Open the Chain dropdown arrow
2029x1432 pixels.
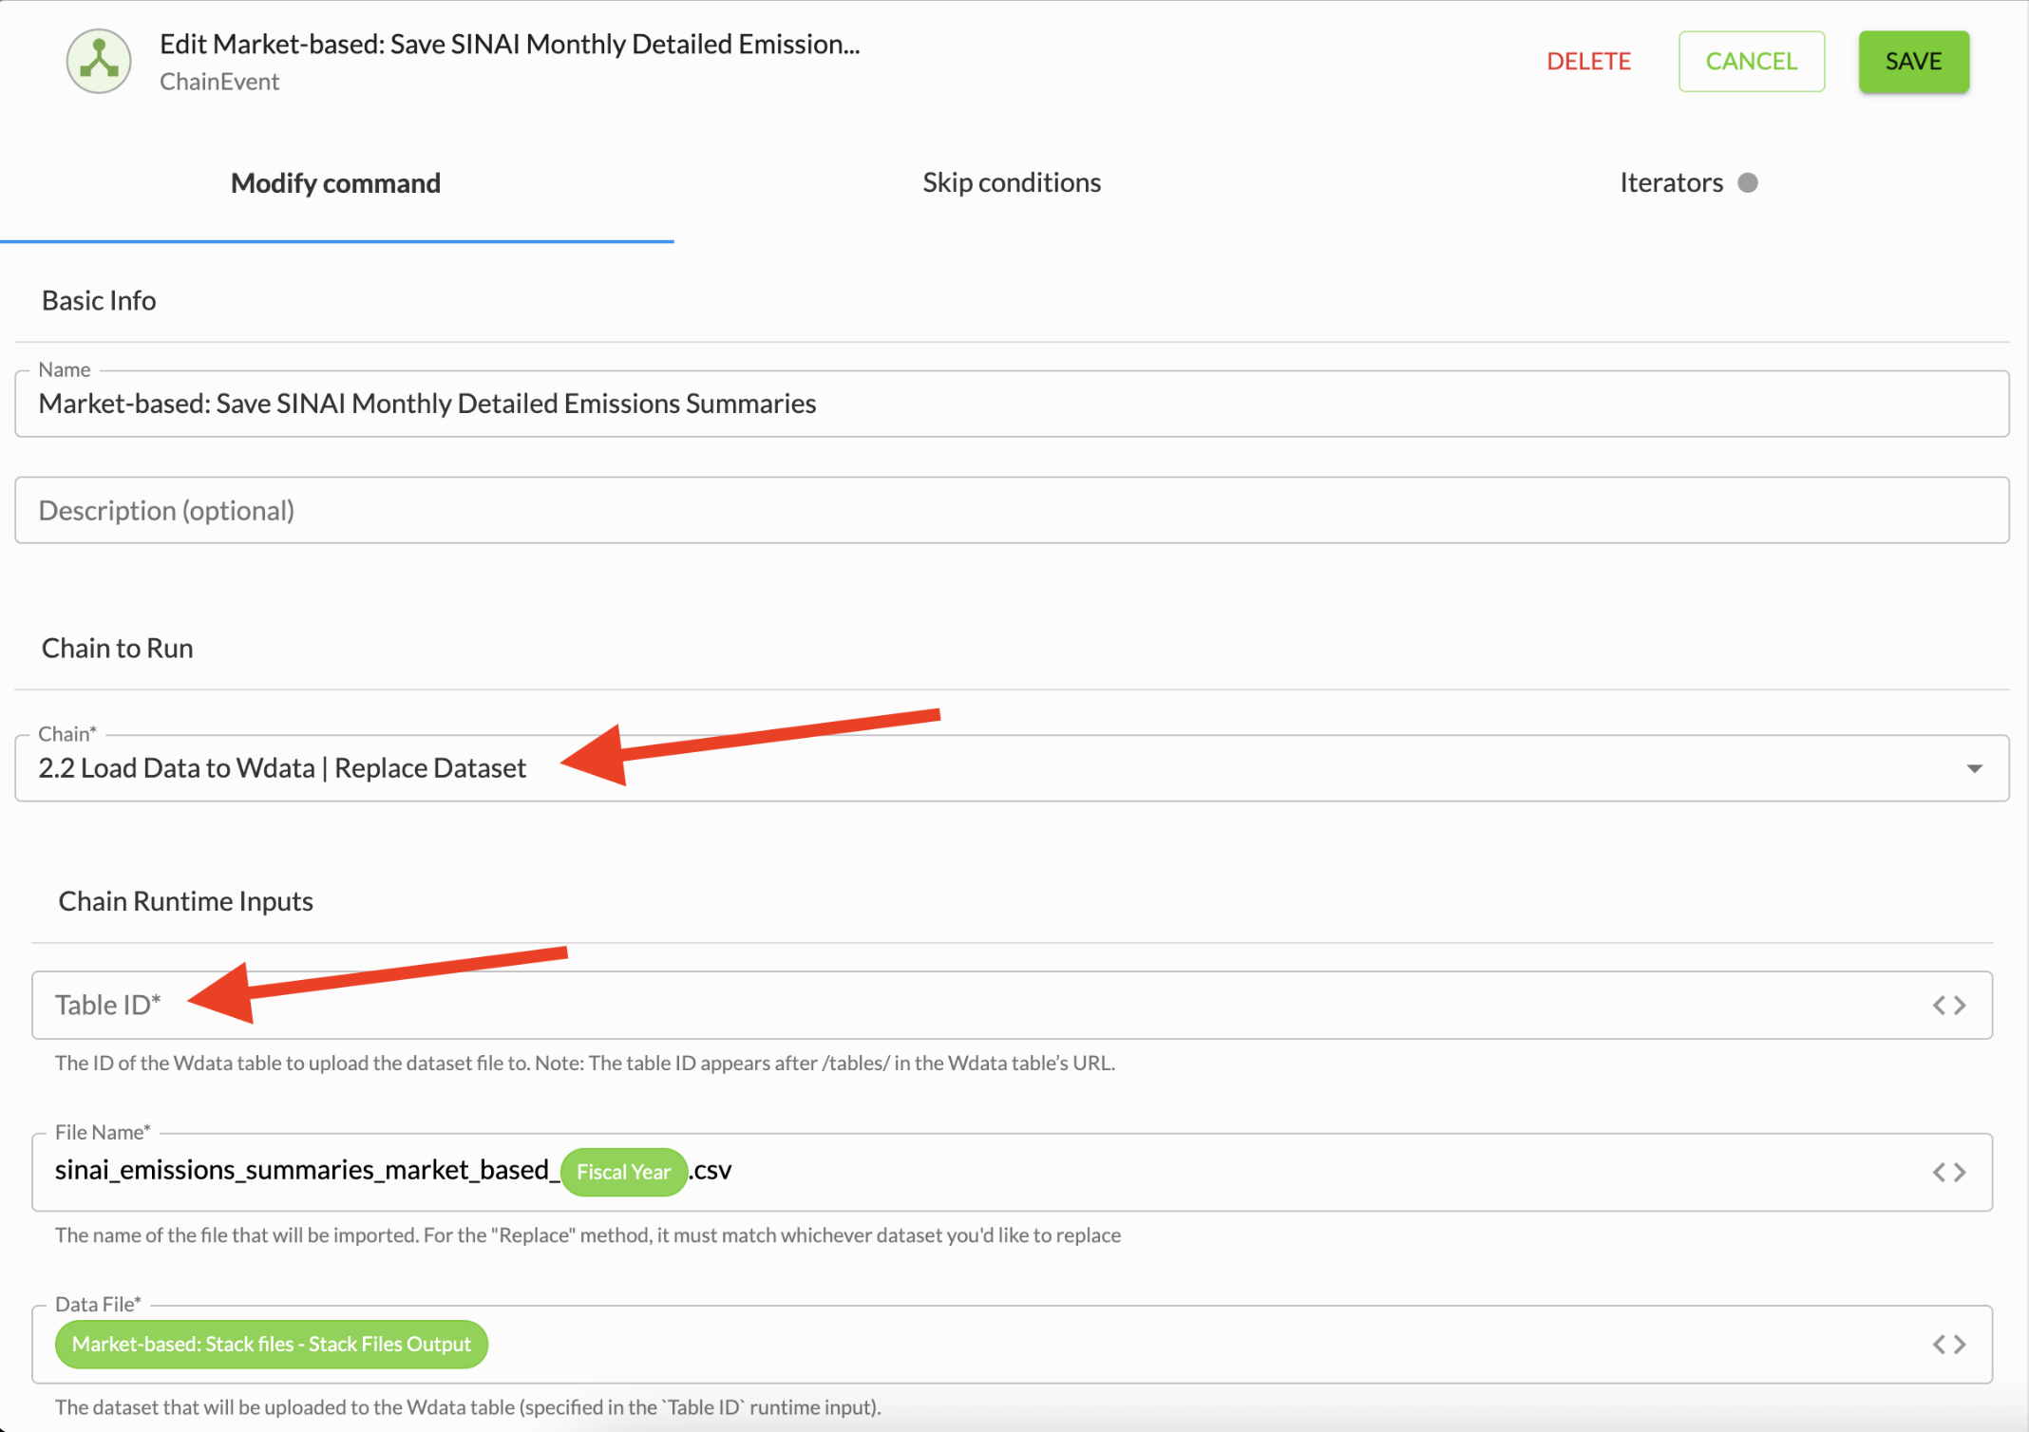1974,768
